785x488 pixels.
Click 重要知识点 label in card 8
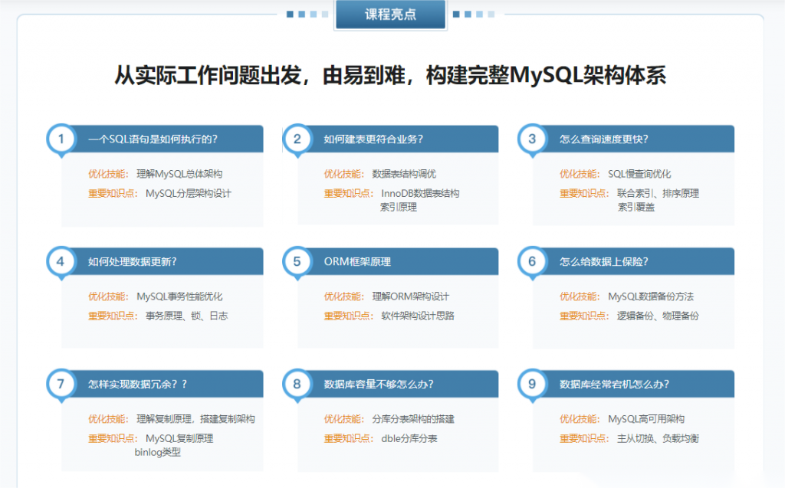(349, 438)
